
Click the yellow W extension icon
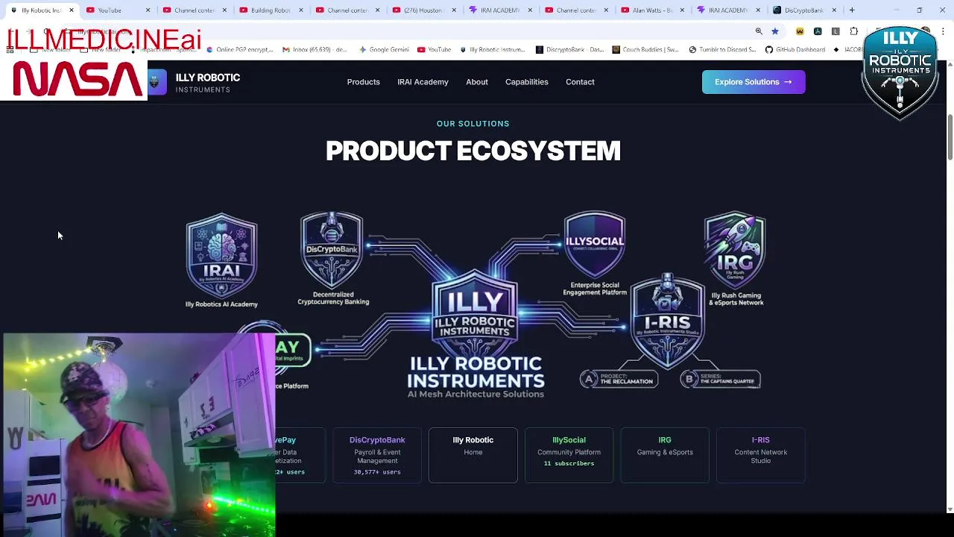point(800,31)
